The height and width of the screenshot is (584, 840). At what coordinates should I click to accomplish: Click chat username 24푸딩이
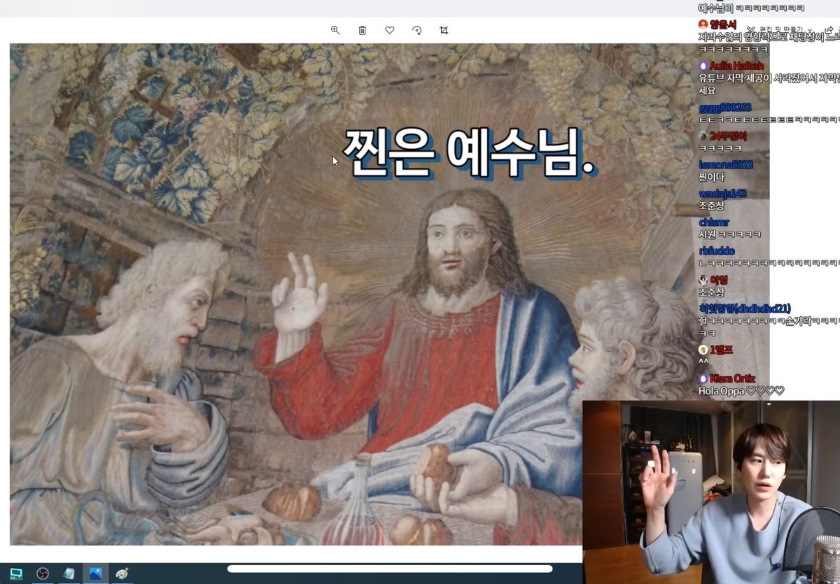pos(728,136)
